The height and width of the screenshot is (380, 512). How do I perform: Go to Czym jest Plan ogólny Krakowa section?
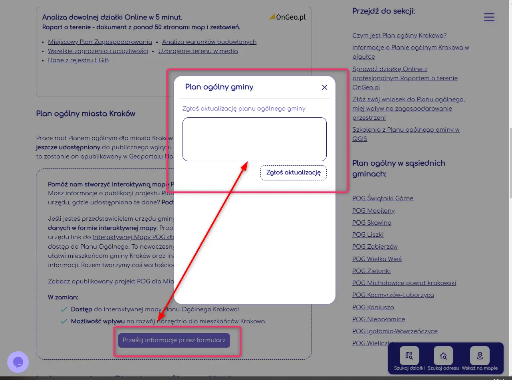click(x=399, y=36)
